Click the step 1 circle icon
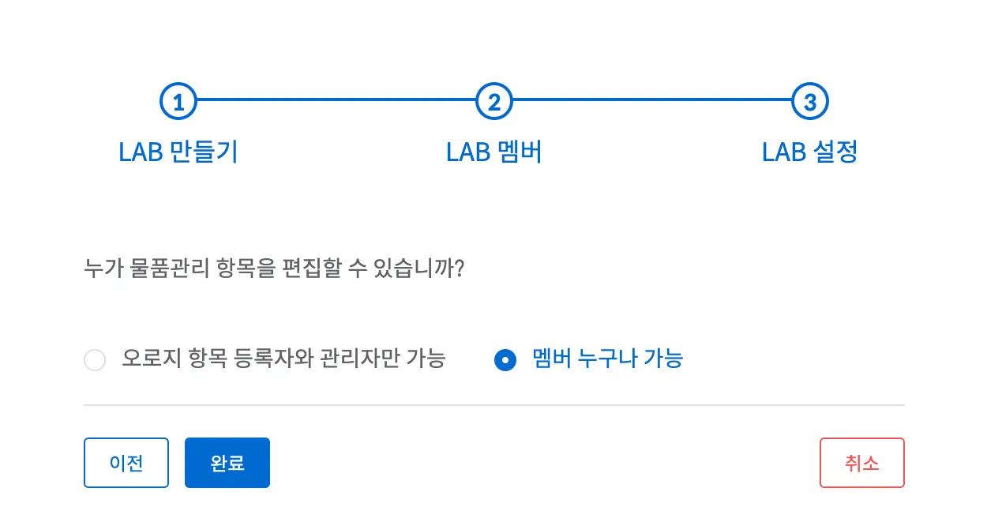This screenshot has height=507, width=987. click(178, 102)
